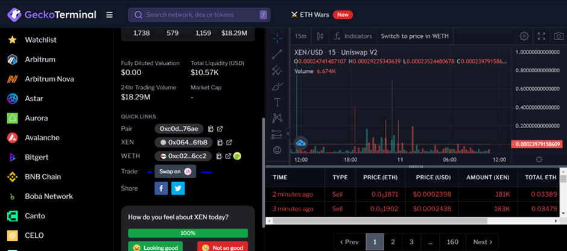Click the TradingView cloud logo on chart

coord(301,143)
